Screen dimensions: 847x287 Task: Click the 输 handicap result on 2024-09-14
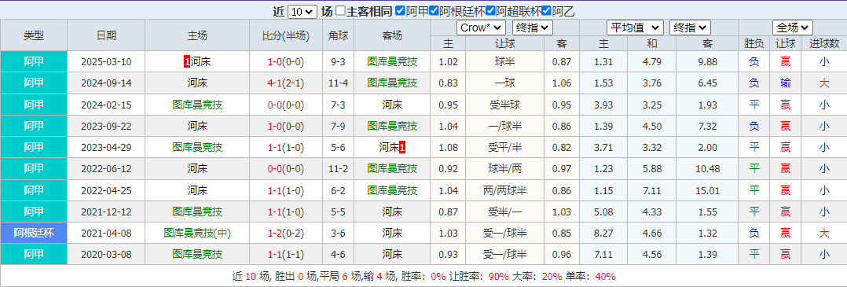(x=786, y=83)
